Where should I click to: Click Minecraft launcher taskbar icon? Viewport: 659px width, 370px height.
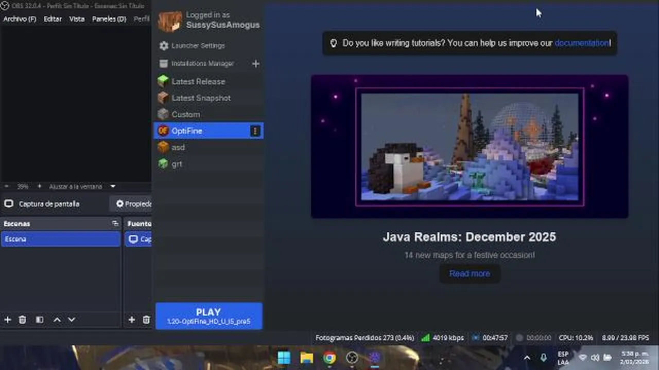click(375, 358)
